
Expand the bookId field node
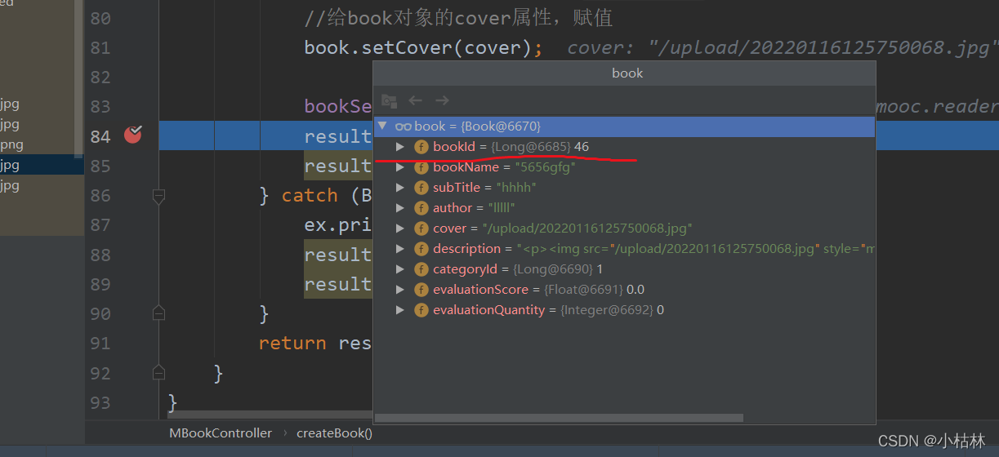[x=400, y=147]
